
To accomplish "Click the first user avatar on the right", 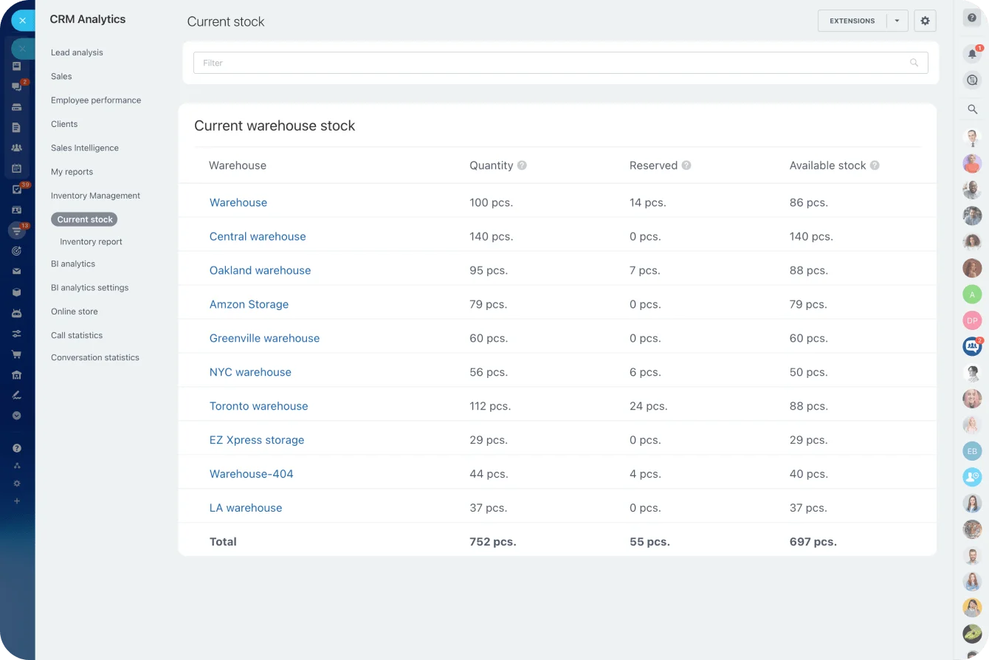I will tap(972, 138).
